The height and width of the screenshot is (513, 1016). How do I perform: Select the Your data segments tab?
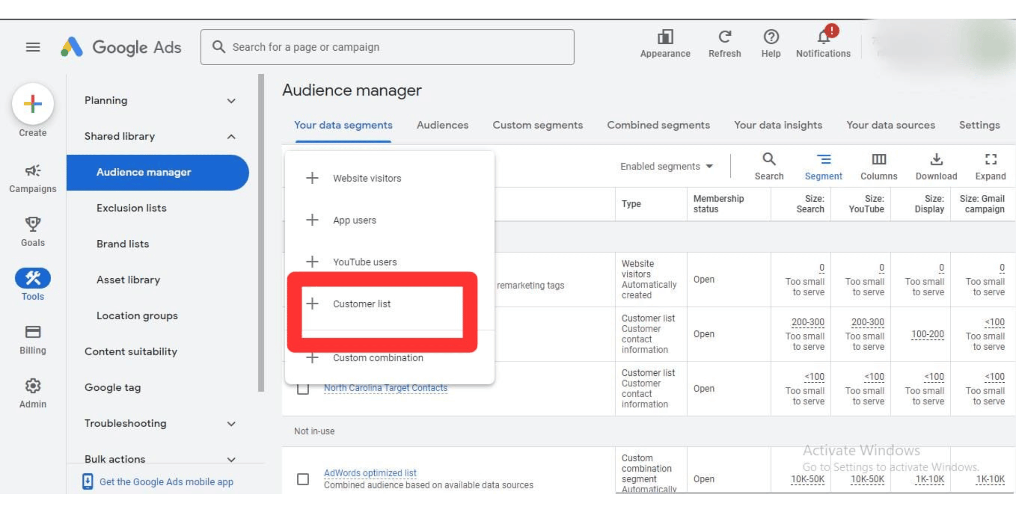coord(343,125)
